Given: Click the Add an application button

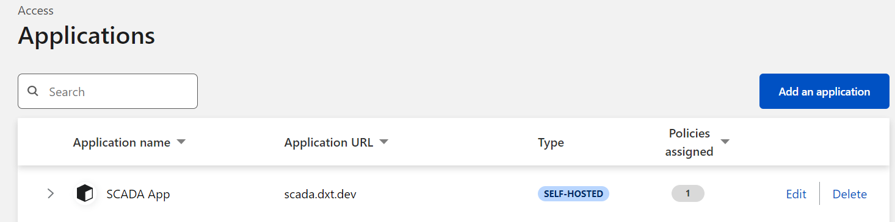Looking at the screenshot, I should pos(824,92).
